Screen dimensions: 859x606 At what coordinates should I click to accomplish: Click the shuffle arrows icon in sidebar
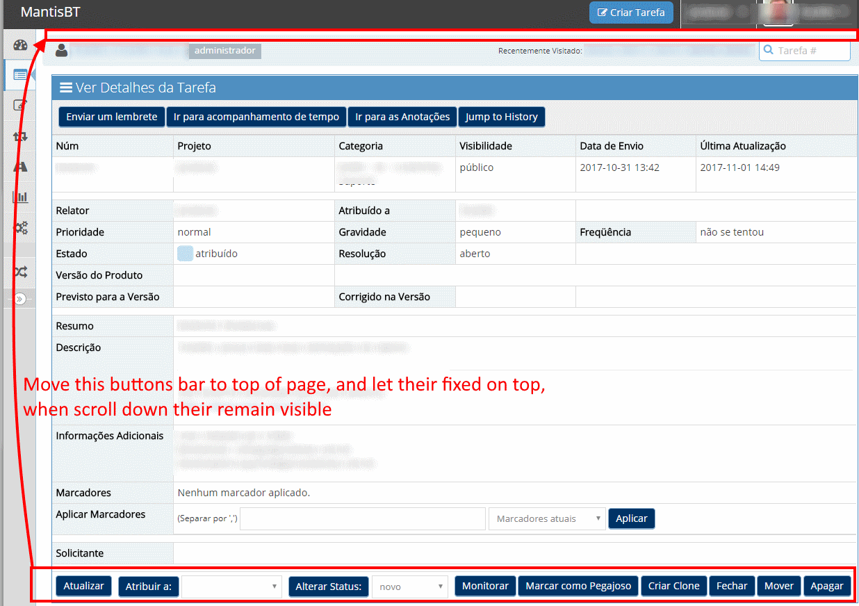(x=20, y=272)
